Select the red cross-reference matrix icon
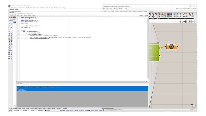Viewport: 206px width, 116px height. [x=168, y=14]
